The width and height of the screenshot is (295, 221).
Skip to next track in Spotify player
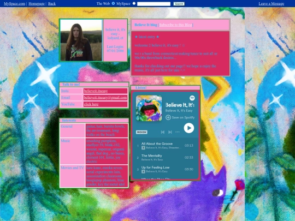pos(170,132)
